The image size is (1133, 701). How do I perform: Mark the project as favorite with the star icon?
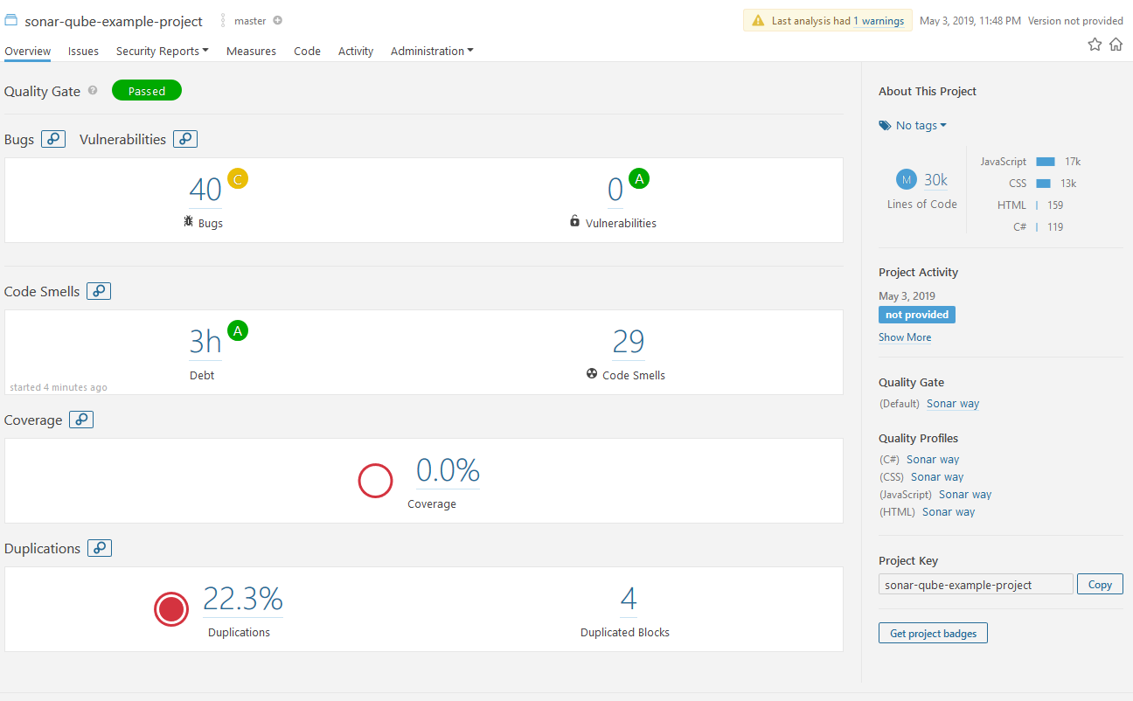pyautogui.click(x=1095, y=45)
